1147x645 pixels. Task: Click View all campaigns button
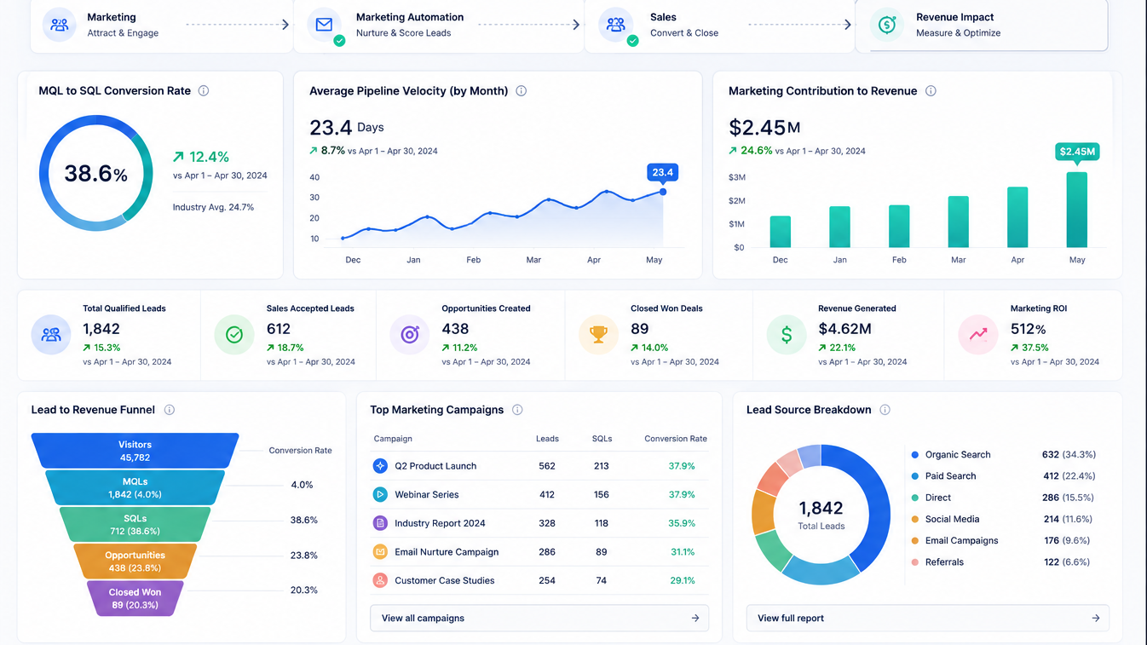pyautogui.click(x=539, y=618)
